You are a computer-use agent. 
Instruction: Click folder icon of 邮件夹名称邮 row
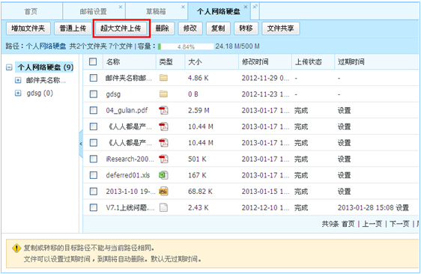163,78
